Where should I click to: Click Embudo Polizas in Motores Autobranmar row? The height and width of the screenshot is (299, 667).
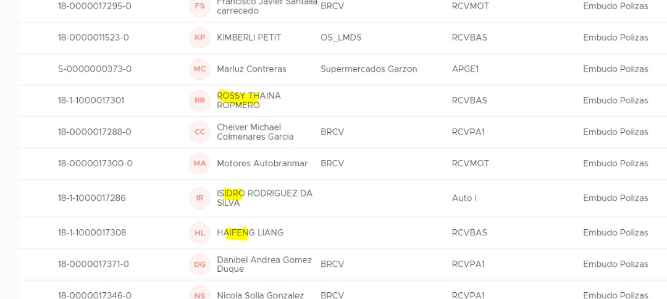tap(616, 163)
